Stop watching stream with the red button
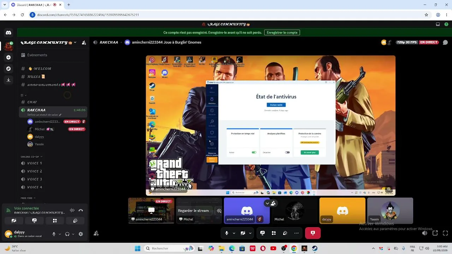Image resolution: width=452 pixels, height=254 pixels. [x=313, y=233]
